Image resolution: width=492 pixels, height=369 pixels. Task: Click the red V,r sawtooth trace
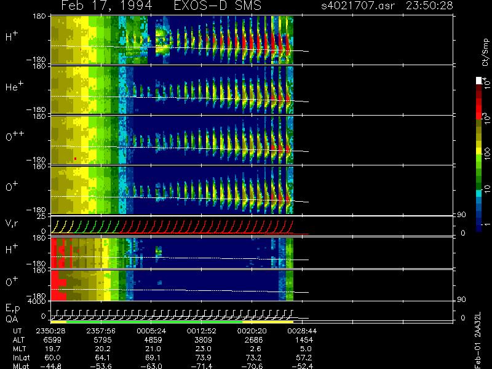(x=206, y=227)
